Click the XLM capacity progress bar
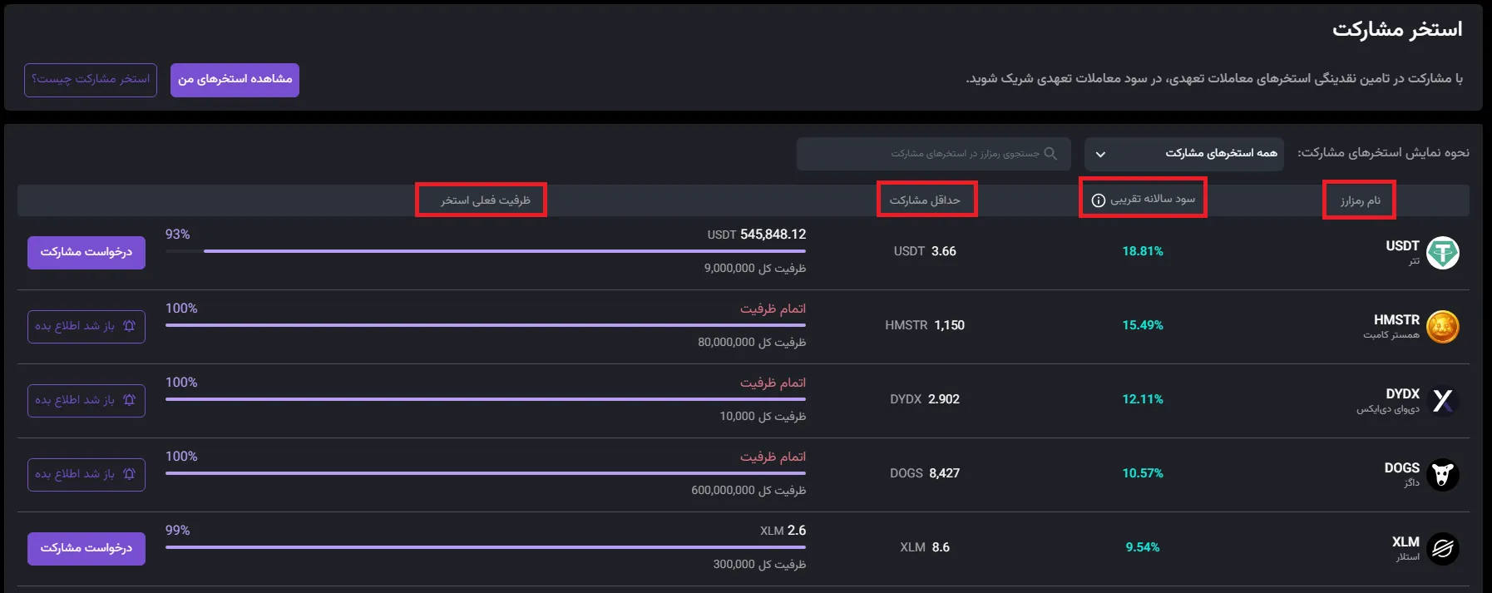 (x=486, y=547)
